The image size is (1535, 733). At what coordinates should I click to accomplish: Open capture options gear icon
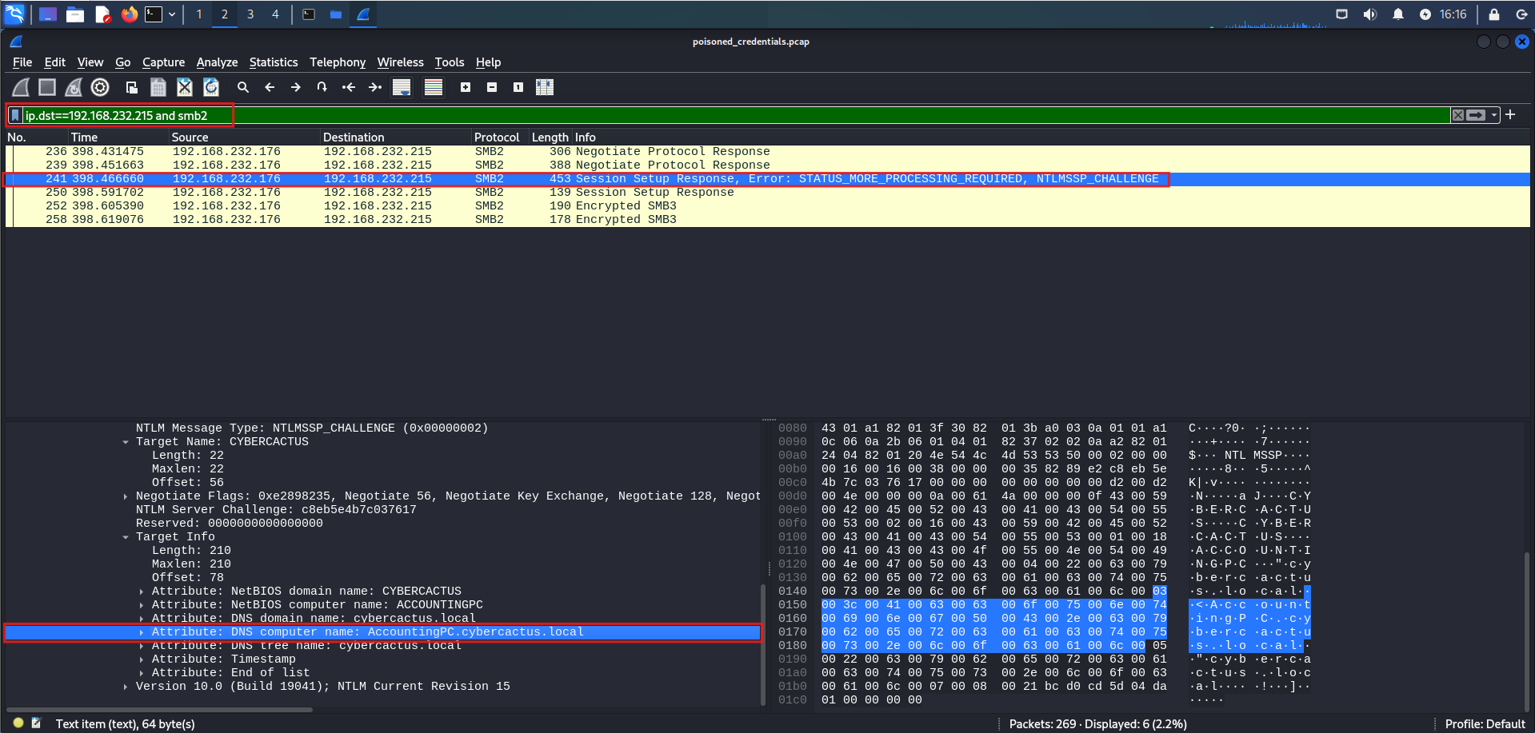click(100, 87)
